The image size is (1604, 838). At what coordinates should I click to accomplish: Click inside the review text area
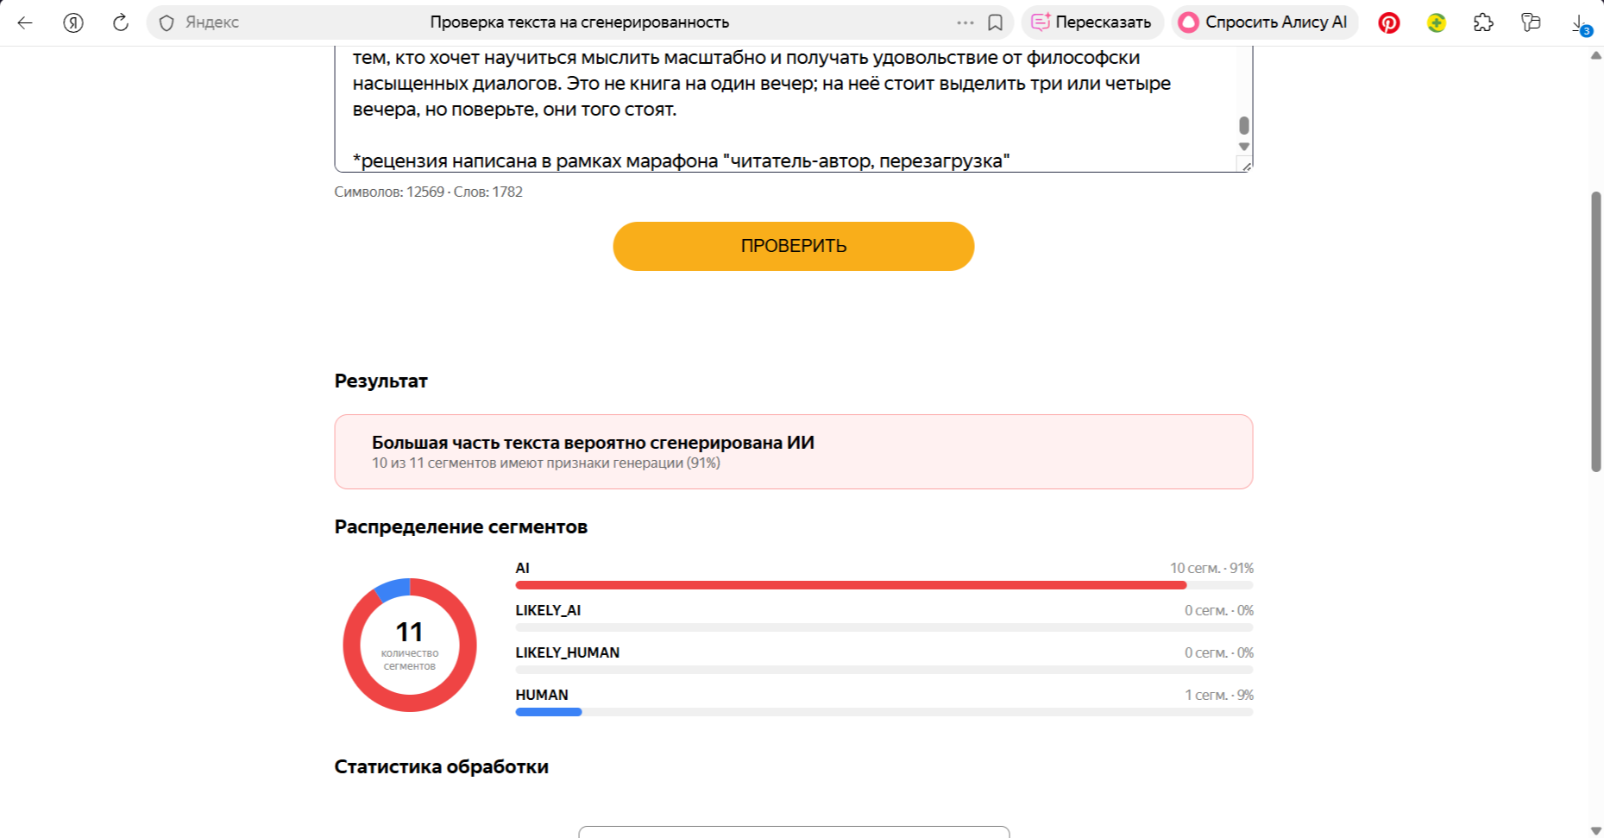click(x=785, y=108)
